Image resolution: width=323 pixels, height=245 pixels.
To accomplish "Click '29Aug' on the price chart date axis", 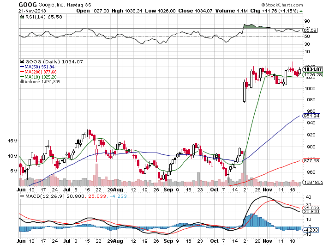I will point(115,190).
